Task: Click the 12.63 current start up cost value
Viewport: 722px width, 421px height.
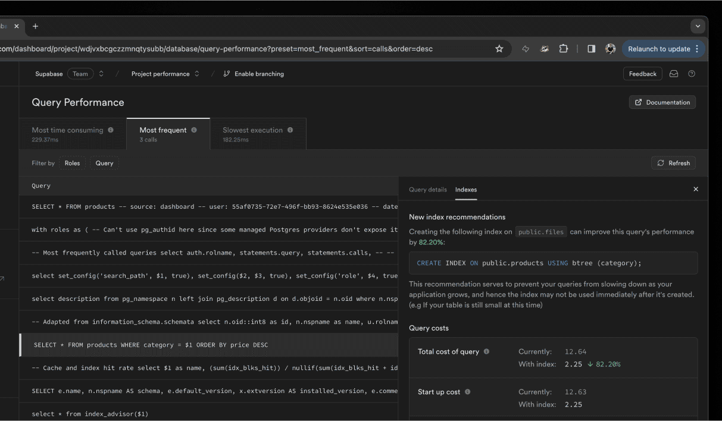Action: pos(576,392)
